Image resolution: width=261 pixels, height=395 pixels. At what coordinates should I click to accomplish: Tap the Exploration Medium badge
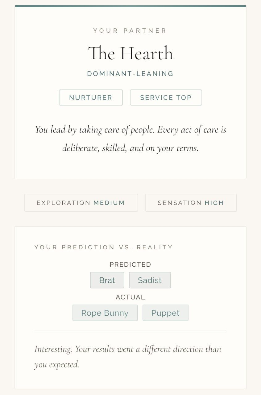coord(81,203)
